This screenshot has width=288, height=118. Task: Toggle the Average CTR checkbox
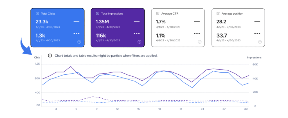[x=158, y=13]
